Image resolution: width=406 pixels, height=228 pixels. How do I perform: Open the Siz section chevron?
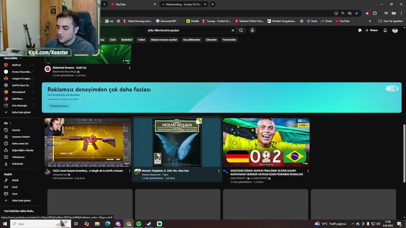10,123
